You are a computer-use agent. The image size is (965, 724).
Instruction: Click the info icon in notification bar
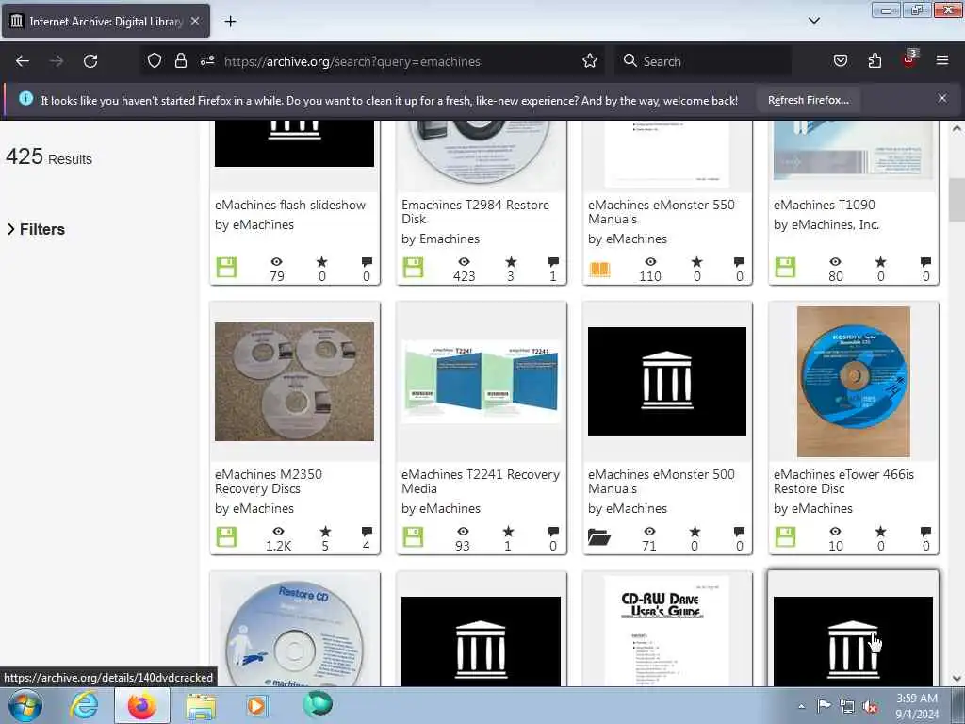[25, 98]
